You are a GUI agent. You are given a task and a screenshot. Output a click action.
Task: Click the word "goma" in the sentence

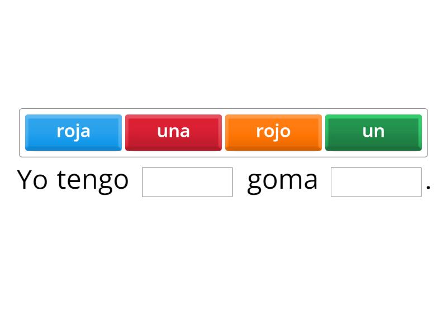pos(282,181)
